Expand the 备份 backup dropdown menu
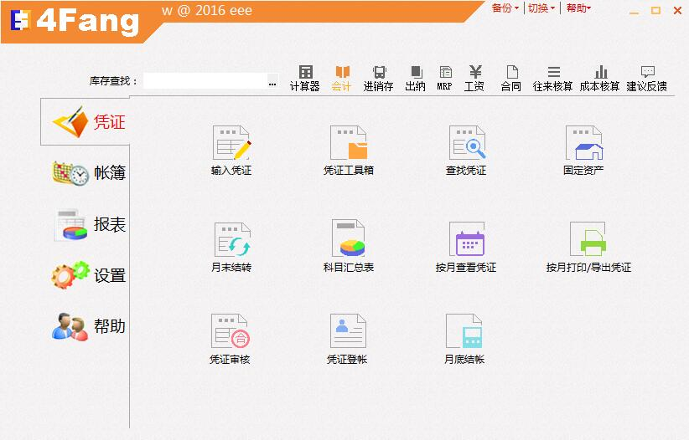The height and width of the screenshot is (440, 689). point(505,8)
